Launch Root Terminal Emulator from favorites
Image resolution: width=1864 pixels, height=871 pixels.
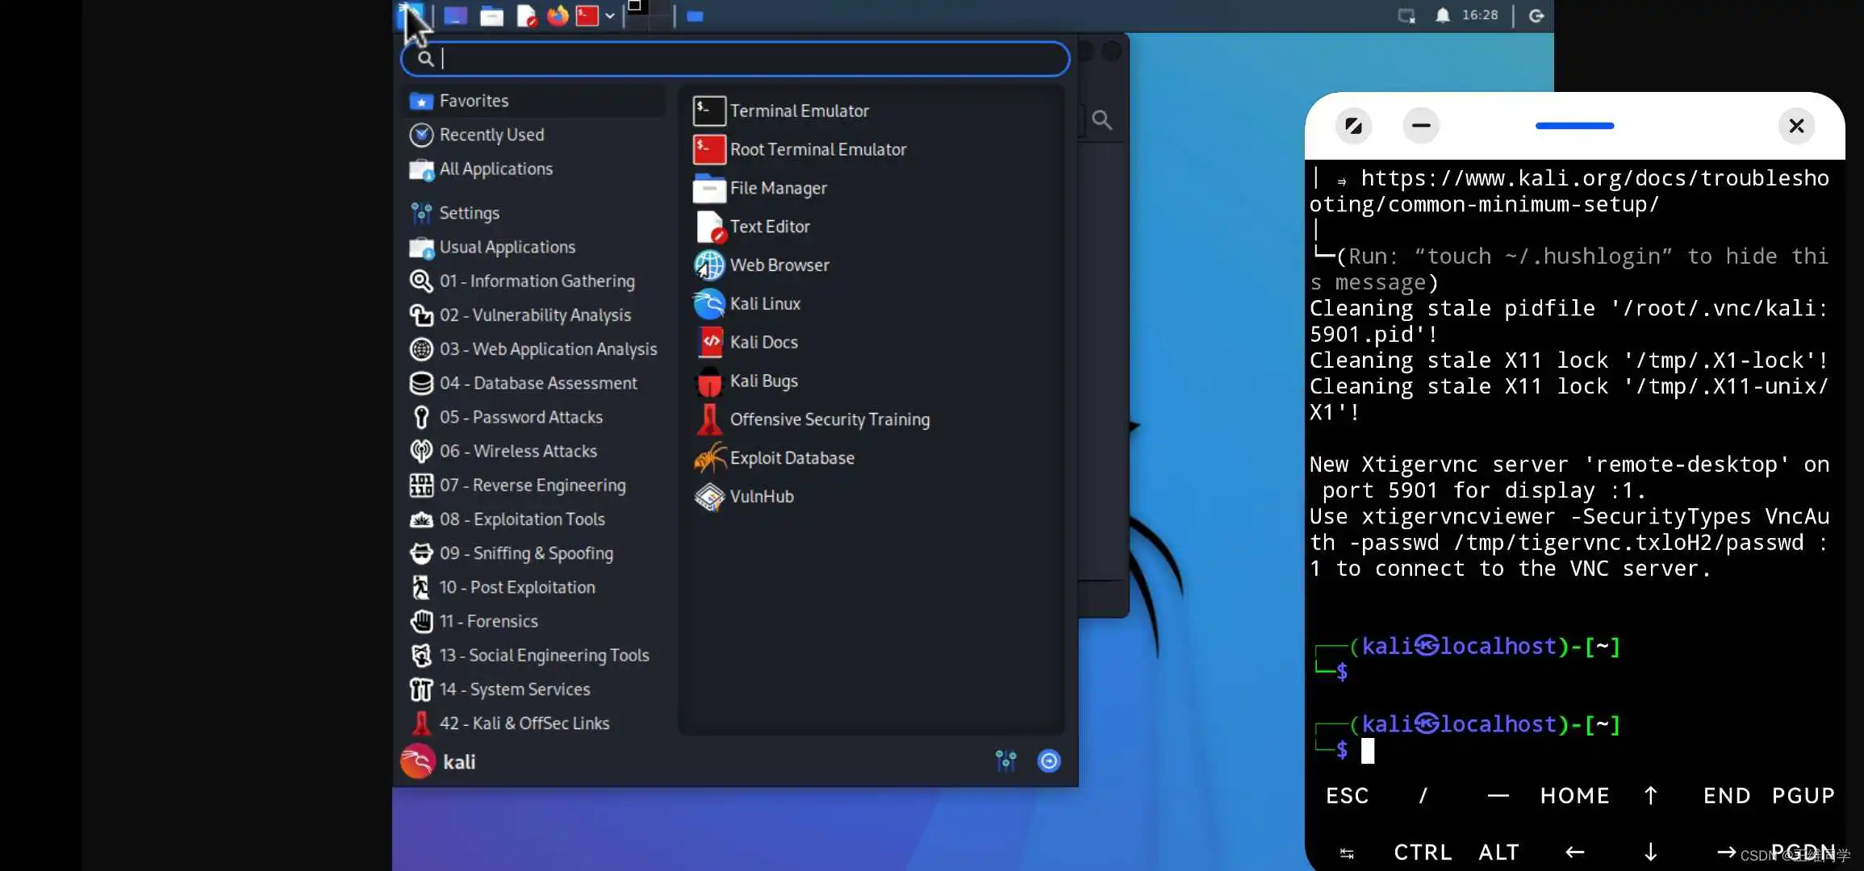(817, 149)
